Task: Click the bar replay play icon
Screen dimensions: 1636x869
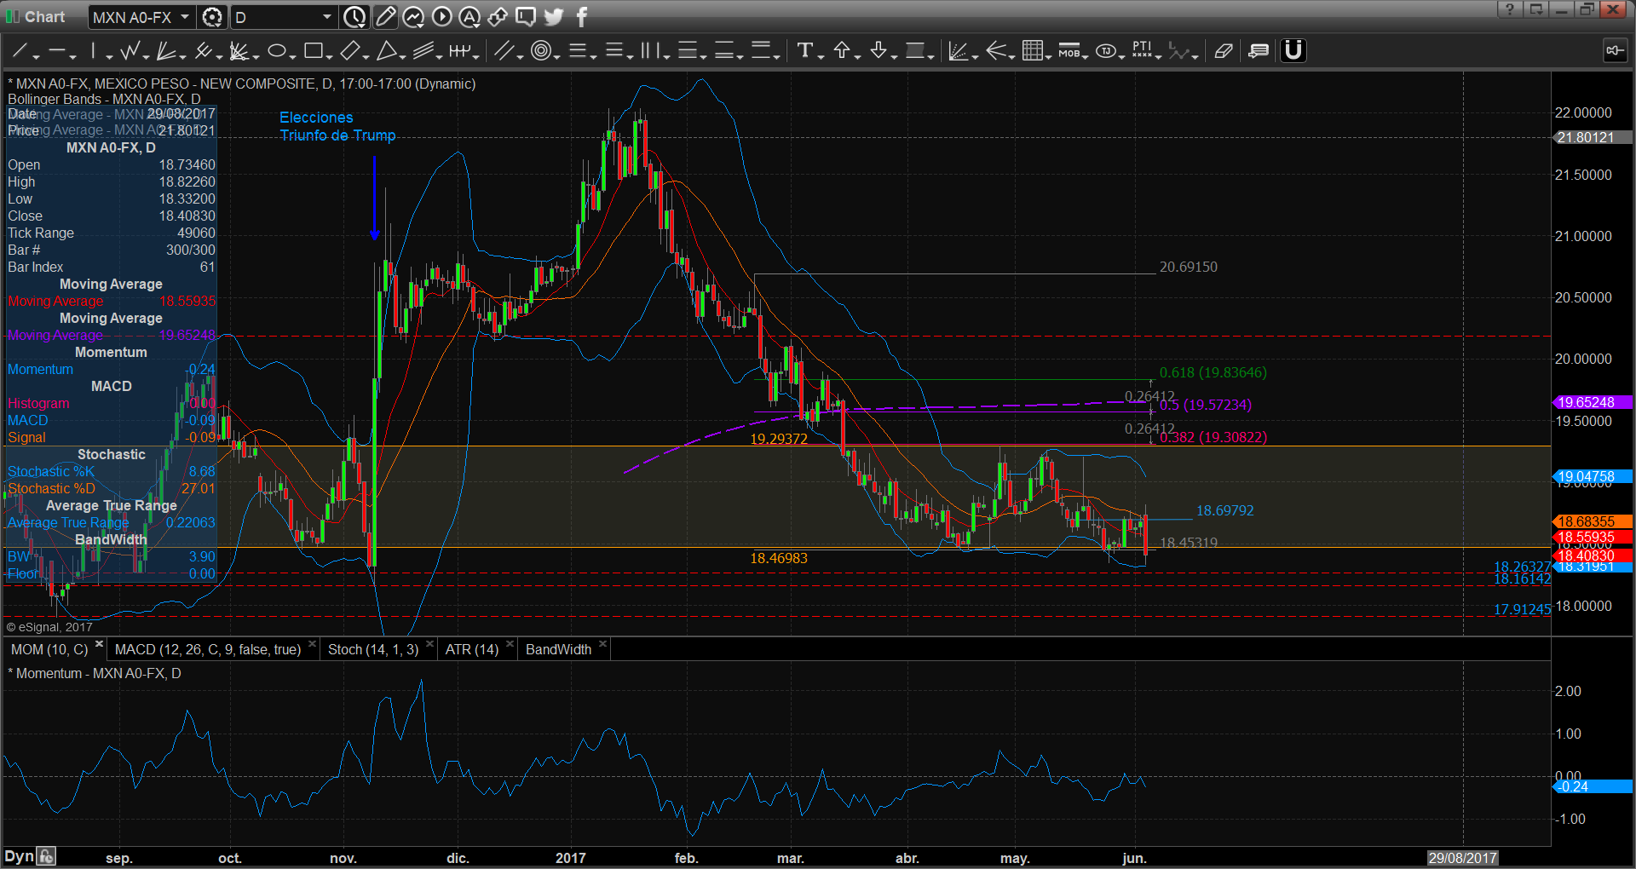Action: point(441,17)
